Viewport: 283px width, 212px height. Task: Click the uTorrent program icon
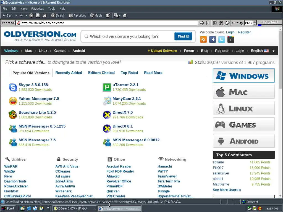[107, 87]
